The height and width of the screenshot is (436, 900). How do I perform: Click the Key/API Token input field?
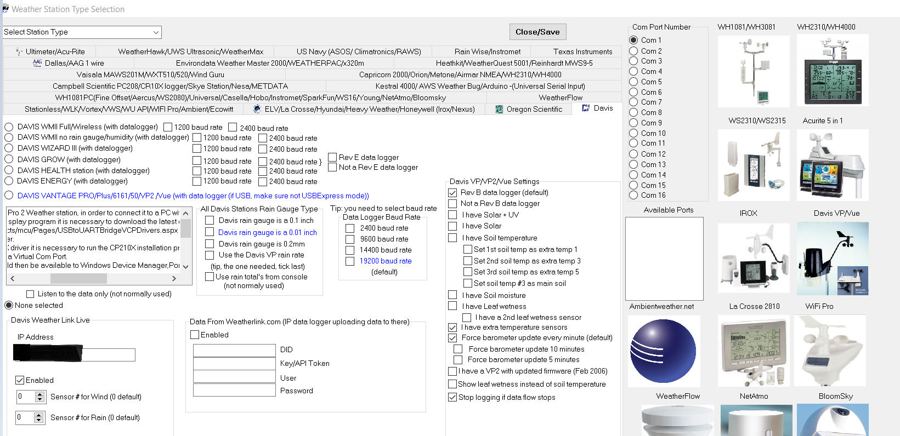pos(234,363)
